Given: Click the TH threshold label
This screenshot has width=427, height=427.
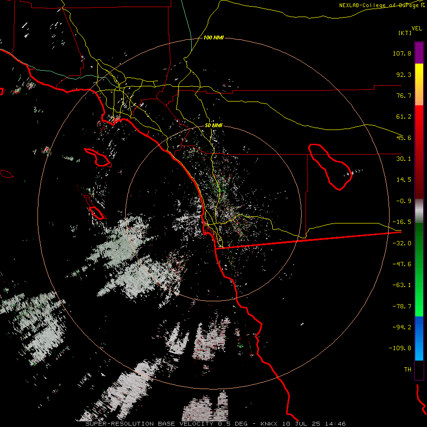Looking at the screenshot, I should 408,370.
